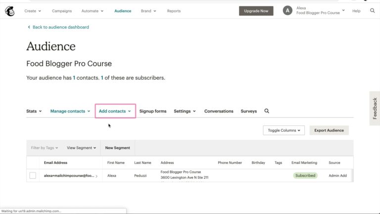380x214 pixels.
Task: Open the Surveys tab
Action: [x=249, y=111]
